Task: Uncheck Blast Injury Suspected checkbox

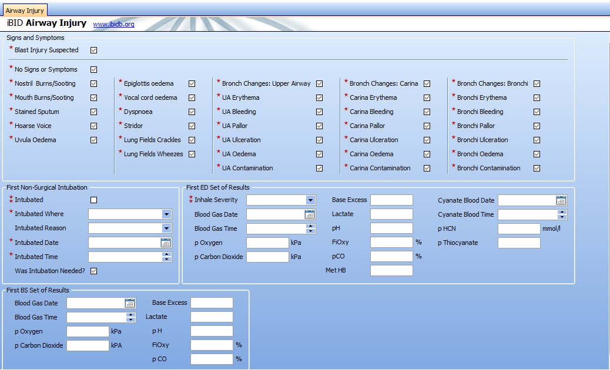Action: tap(94, 51)
